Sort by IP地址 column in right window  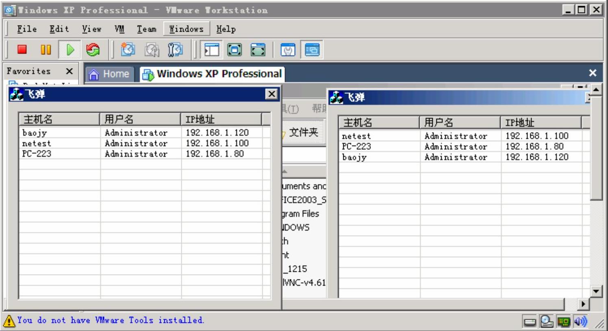point(541,123)
